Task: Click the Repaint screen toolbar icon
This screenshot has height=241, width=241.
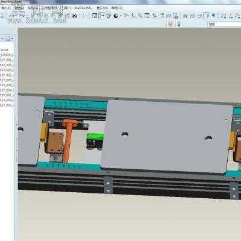Action: [95, 16]
